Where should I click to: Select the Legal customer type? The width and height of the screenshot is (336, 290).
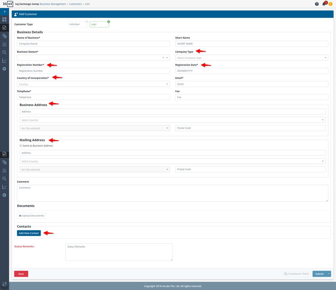[99, 24]
